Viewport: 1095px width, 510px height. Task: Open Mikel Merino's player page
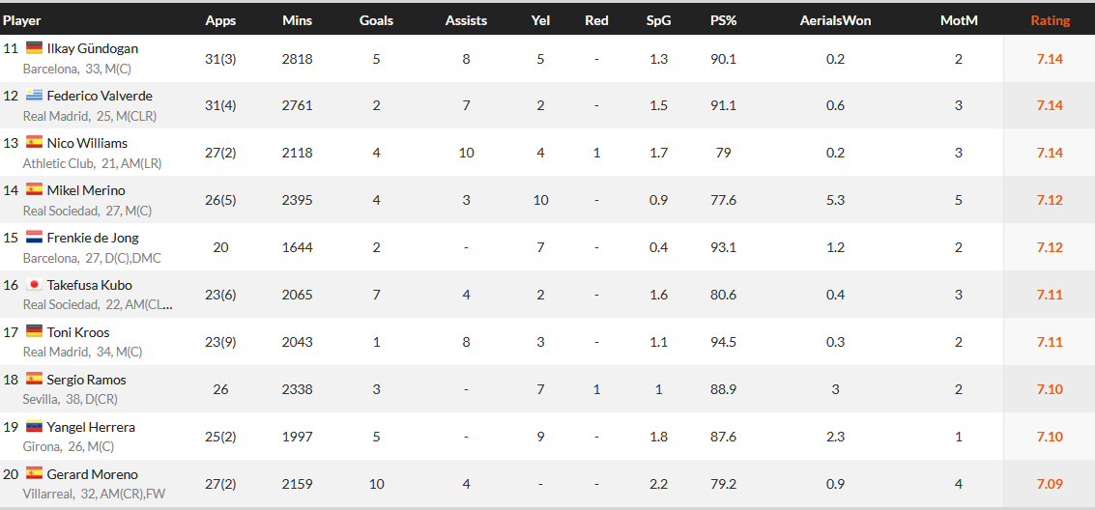point(86,190)
